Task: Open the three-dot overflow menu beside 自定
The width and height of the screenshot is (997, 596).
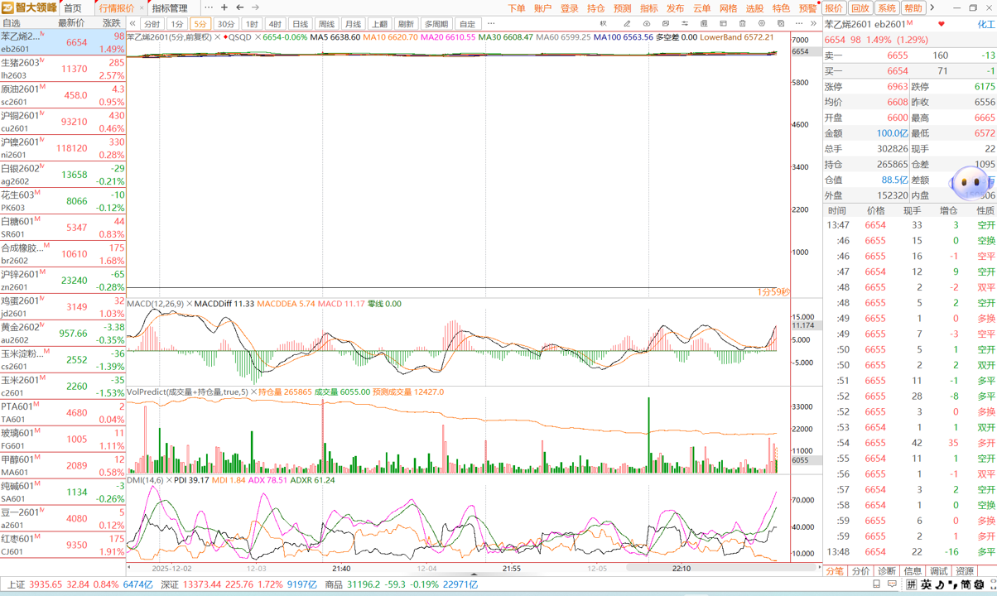Action: (x=491, y=24)
